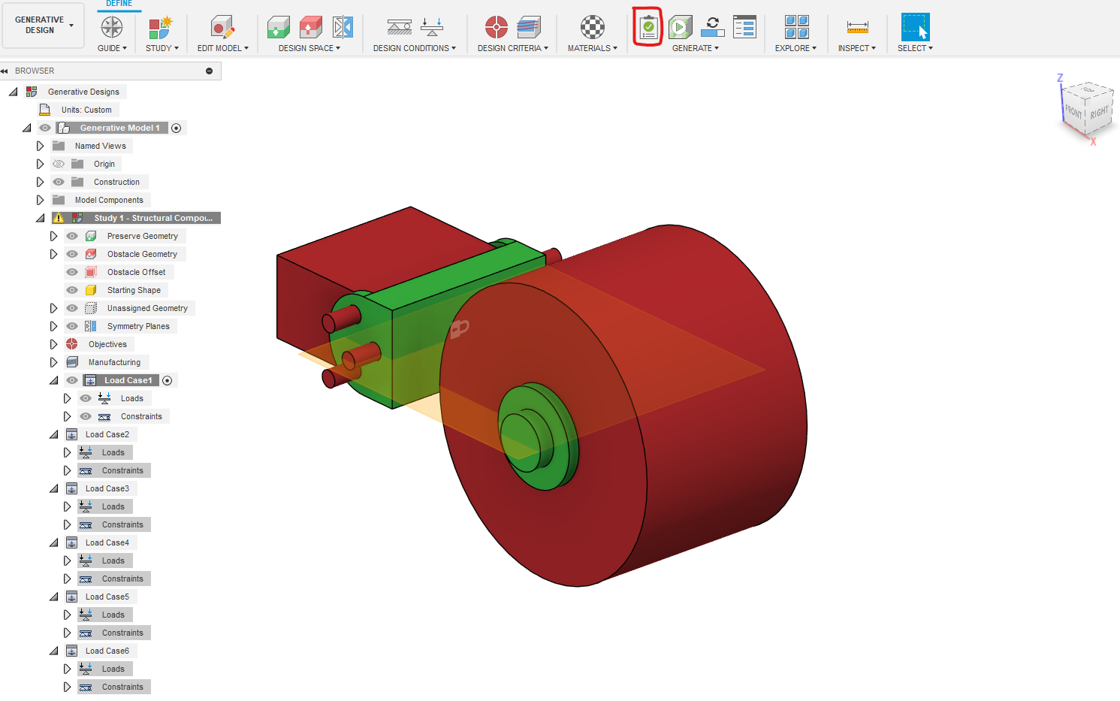
Task: Expand the Named Views folder
Action: point(40,146)
